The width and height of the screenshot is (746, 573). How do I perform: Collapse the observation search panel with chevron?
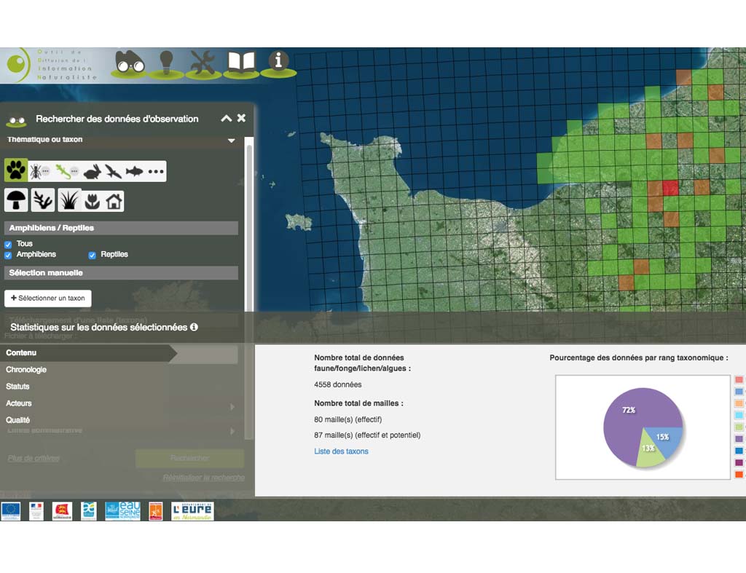coord(226,119)
